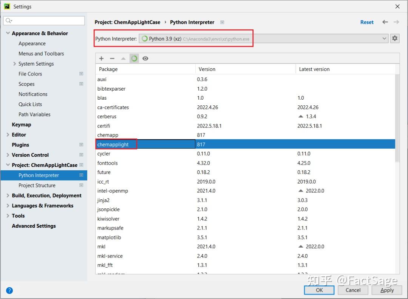The height and width of the screenshot is (299, 408).
Task: Collapse Appearance & Behavior section
Action: [x=8, y=33]
